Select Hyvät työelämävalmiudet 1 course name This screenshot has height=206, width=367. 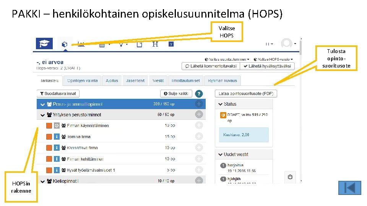(91, 170)
